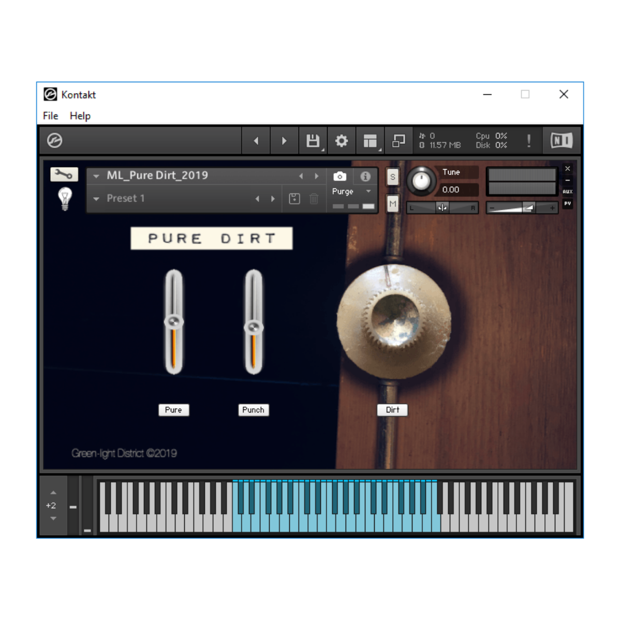The height and width of the screenshot is (621, 621).
Task: Open Help menu
Action: pyautogui.click(x=80, y=116)
